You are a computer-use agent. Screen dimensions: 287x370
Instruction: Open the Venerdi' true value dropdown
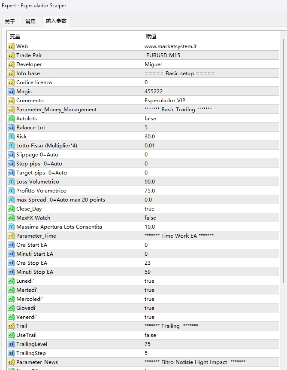(x=150, y=317)
